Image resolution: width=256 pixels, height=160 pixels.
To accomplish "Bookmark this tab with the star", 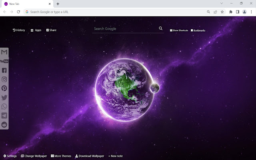I will coord(222,12).
